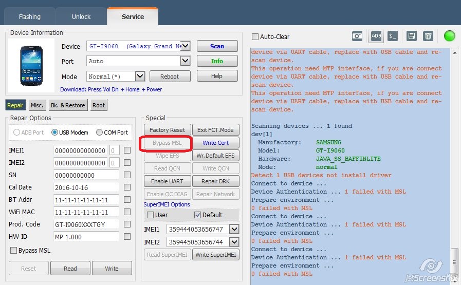Click the Scan button

pos(217,46)
